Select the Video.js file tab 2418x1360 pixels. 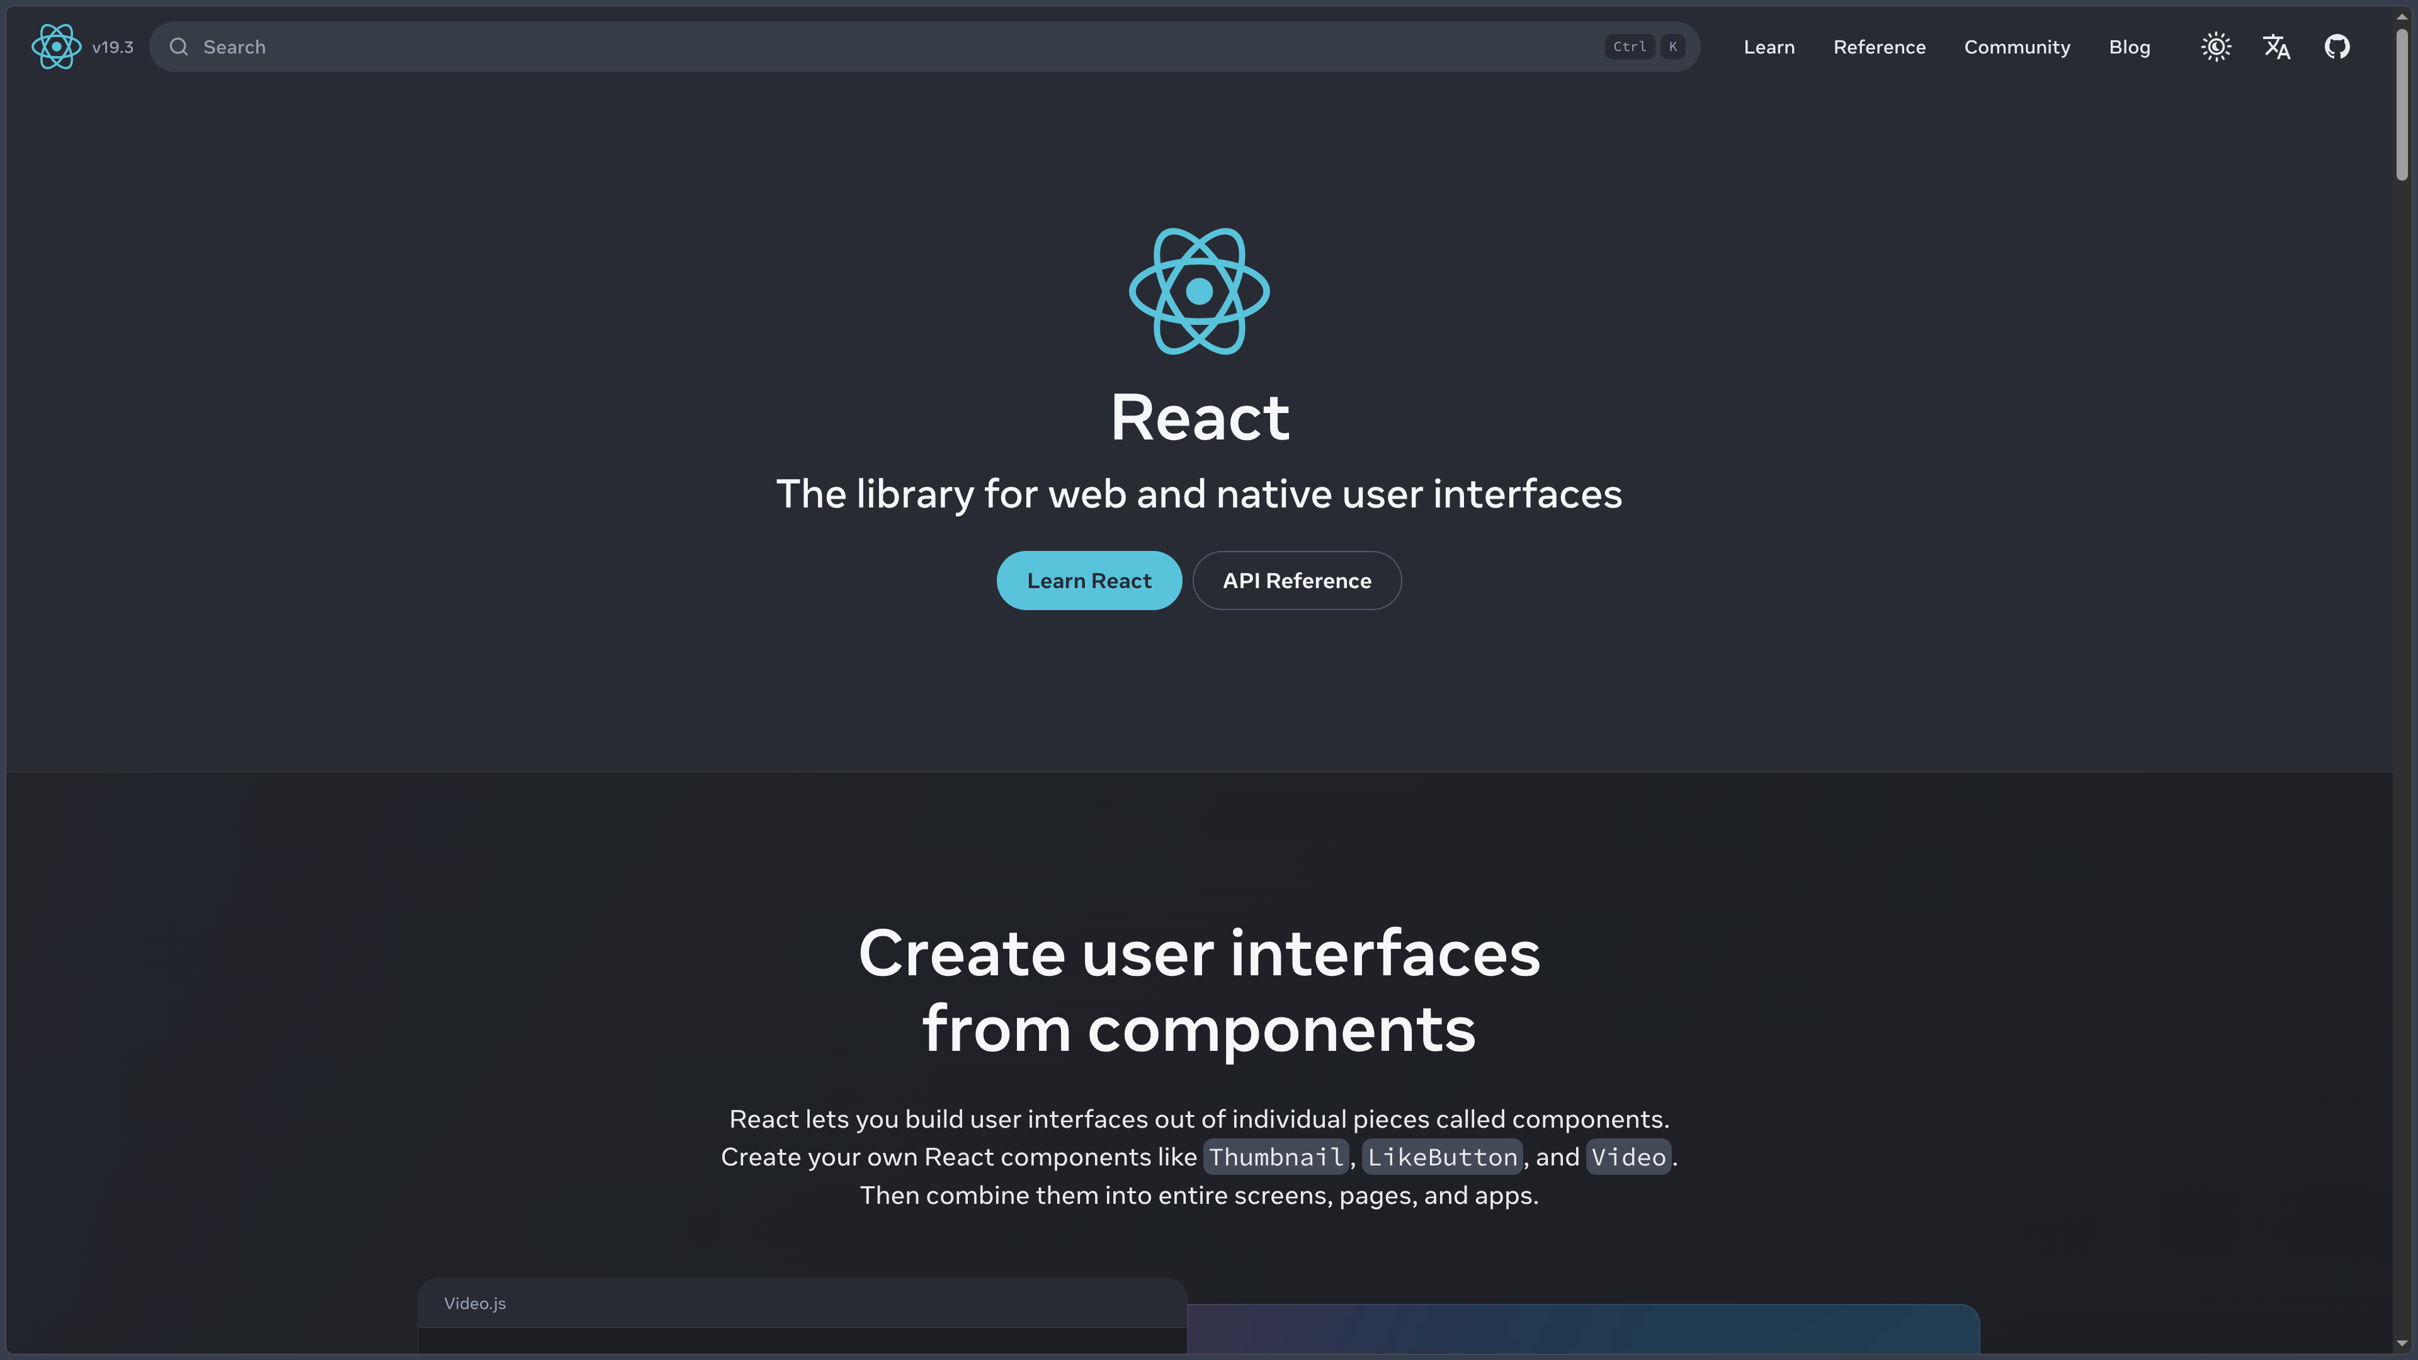point(475,1303)
